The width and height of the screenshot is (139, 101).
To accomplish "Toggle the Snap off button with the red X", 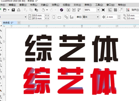I will 128,10.
